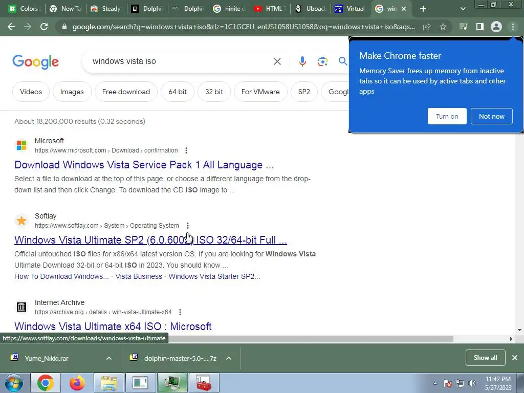Open Chrome side panel

[x=480, y=27]
